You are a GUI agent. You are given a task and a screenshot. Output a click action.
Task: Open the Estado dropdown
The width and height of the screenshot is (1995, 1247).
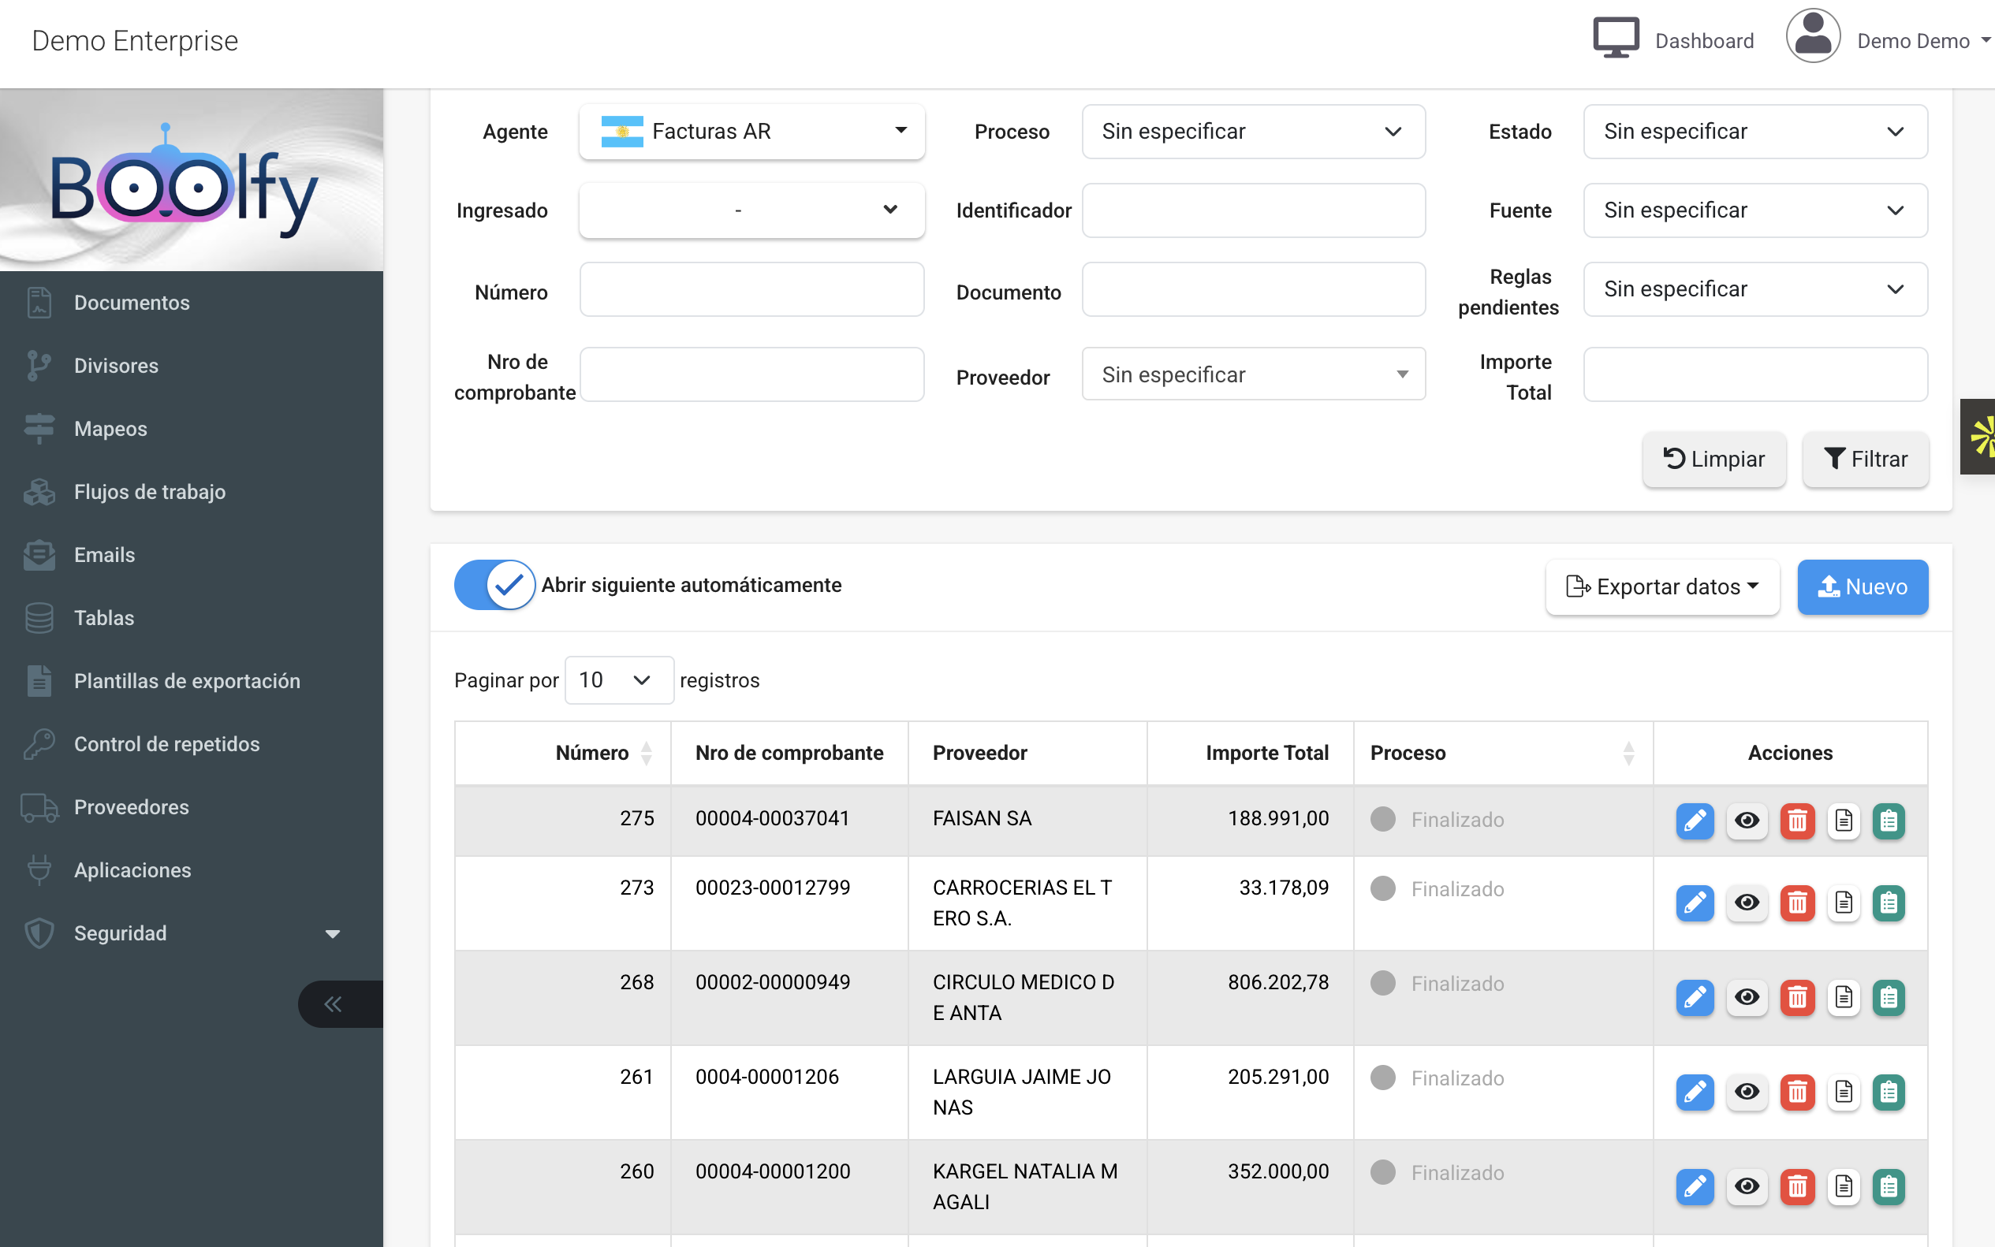click(1754, 131)
